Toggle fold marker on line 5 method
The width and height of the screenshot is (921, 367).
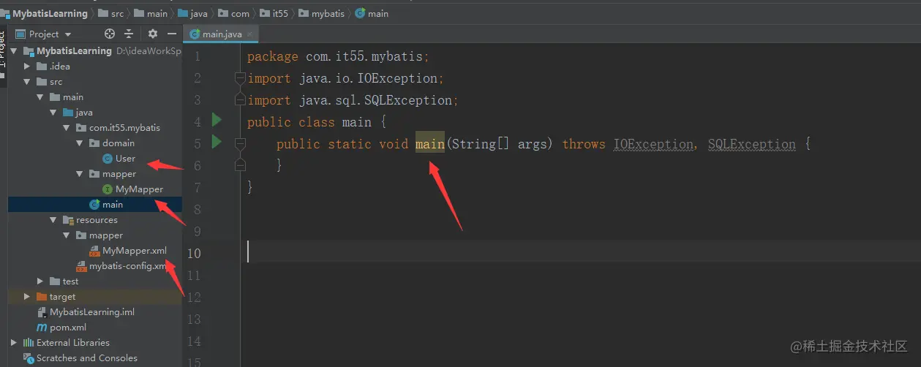(239, 144)
